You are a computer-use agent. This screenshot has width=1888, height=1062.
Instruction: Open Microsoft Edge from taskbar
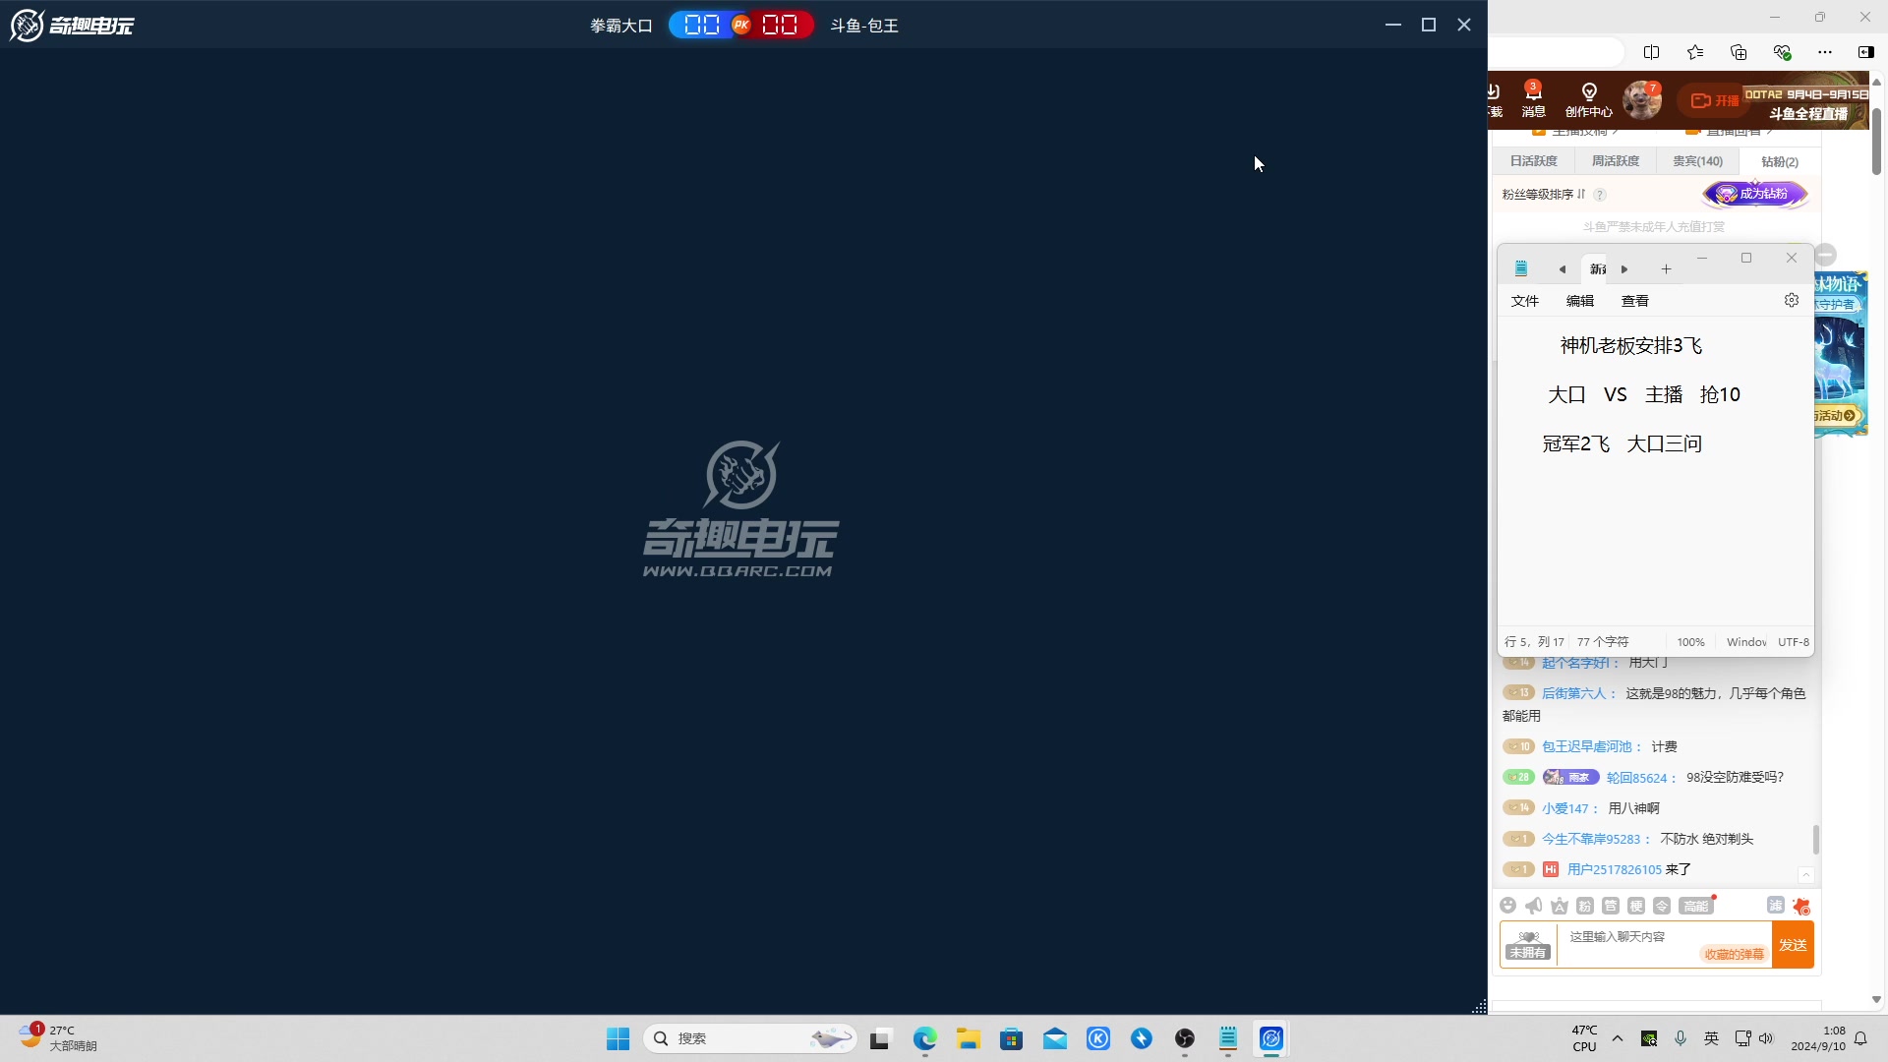(x=924, y=1038)
